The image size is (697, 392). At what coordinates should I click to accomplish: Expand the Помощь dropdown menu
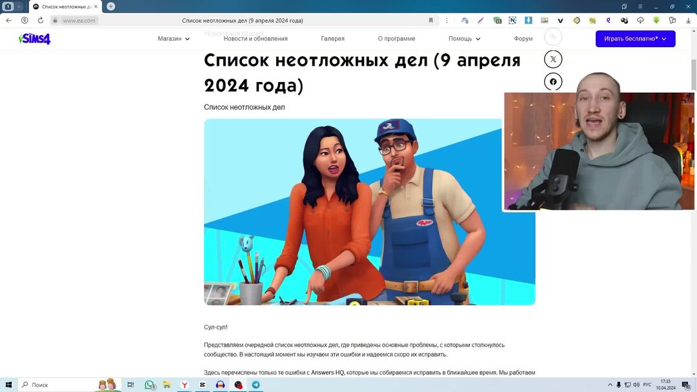click(464, 39)
